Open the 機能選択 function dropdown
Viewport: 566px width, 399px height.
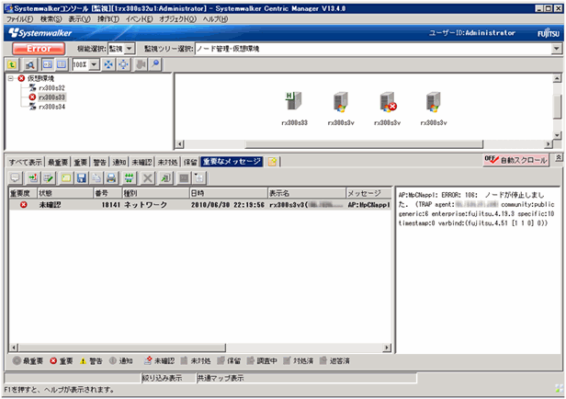point(128,48)
